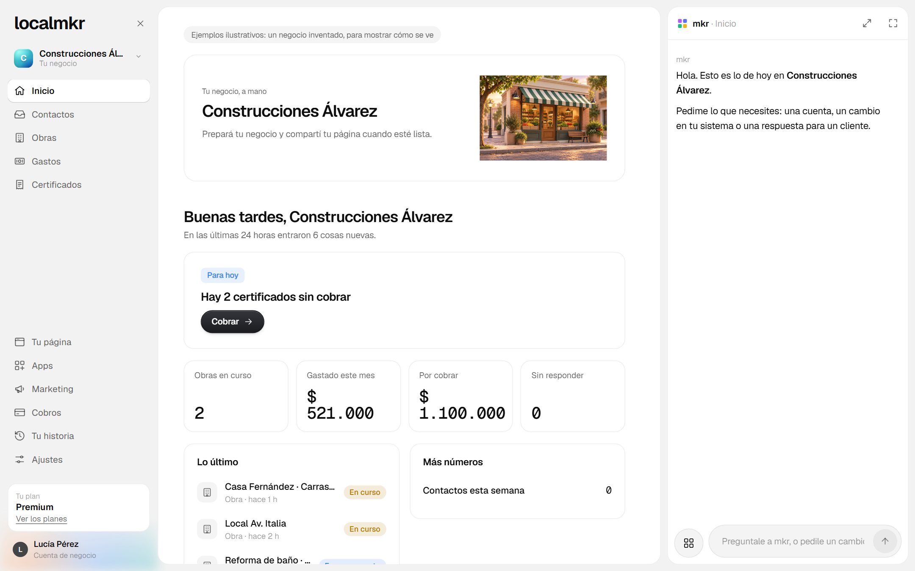
Task: Open Lucía Pérez account avatar
Action: coord(20,549)
